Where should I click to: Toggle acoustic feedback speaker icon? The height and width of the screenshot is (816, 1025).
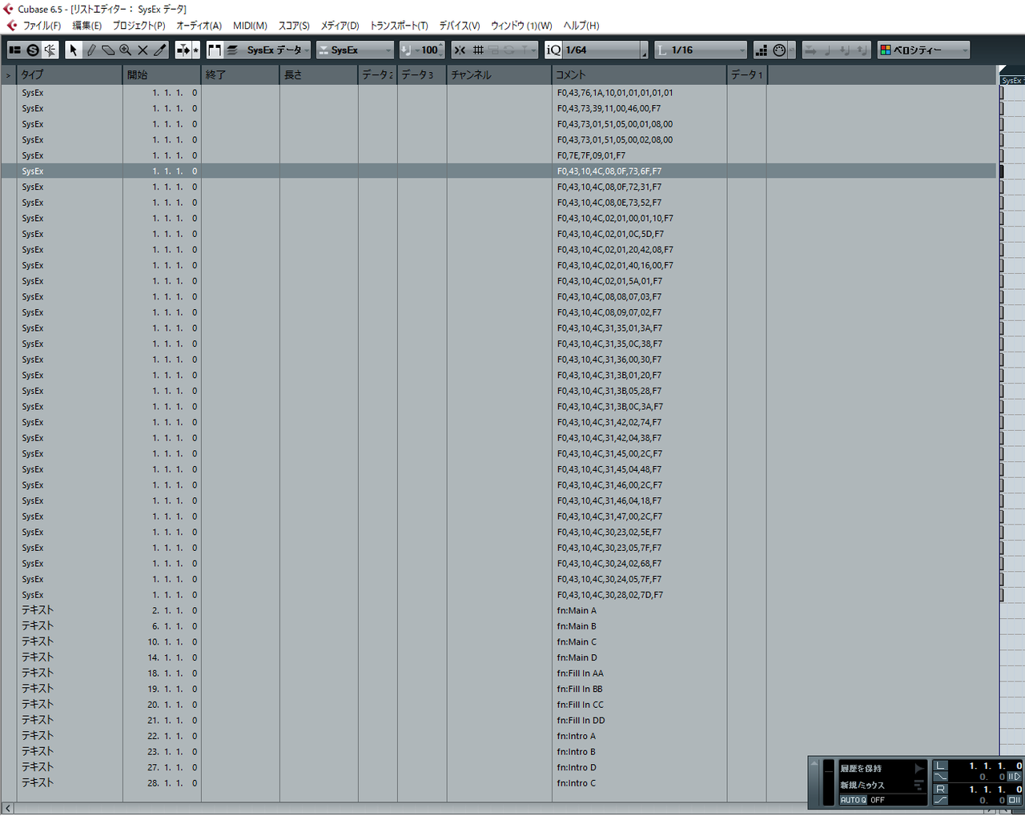[50, 50]
